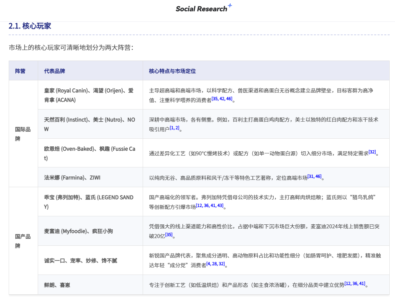Select the 法米娜 (Farmina)、ZIWI cell

(x=91, y=177)
